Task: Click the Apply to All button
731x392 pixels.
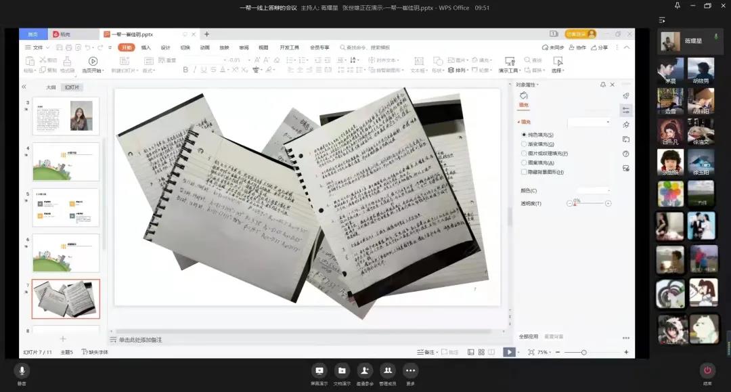Action: (528, 336)
